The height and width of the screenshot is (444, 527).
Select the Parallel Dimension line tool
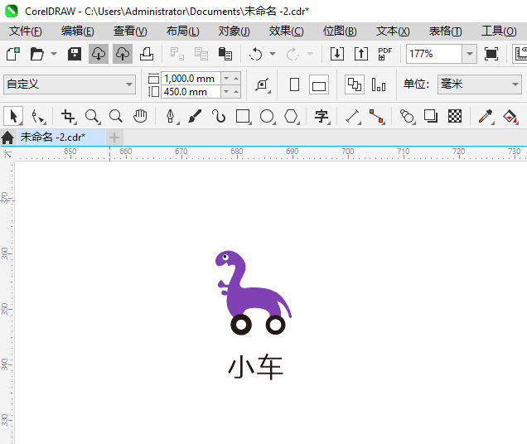[x=352, y=117]
